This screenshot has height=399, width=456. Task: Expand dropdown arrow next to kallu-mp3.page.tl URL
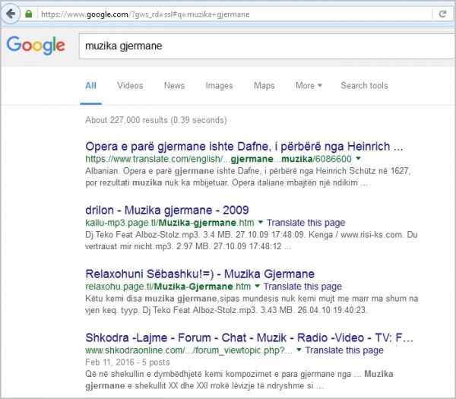(x=260, y=222)
